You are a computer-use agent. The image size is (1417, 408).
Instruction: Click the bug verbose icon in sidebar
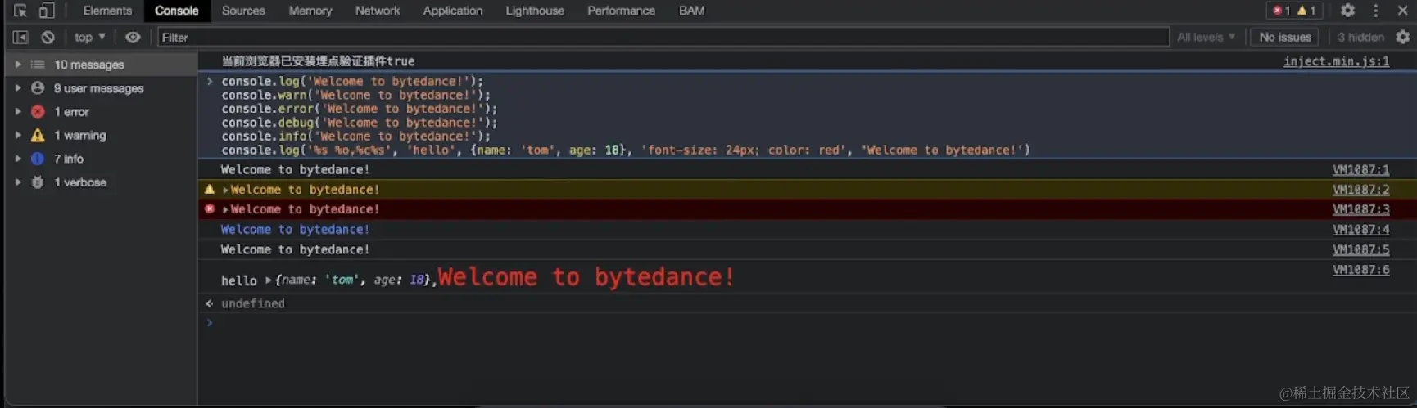point(38,182)
